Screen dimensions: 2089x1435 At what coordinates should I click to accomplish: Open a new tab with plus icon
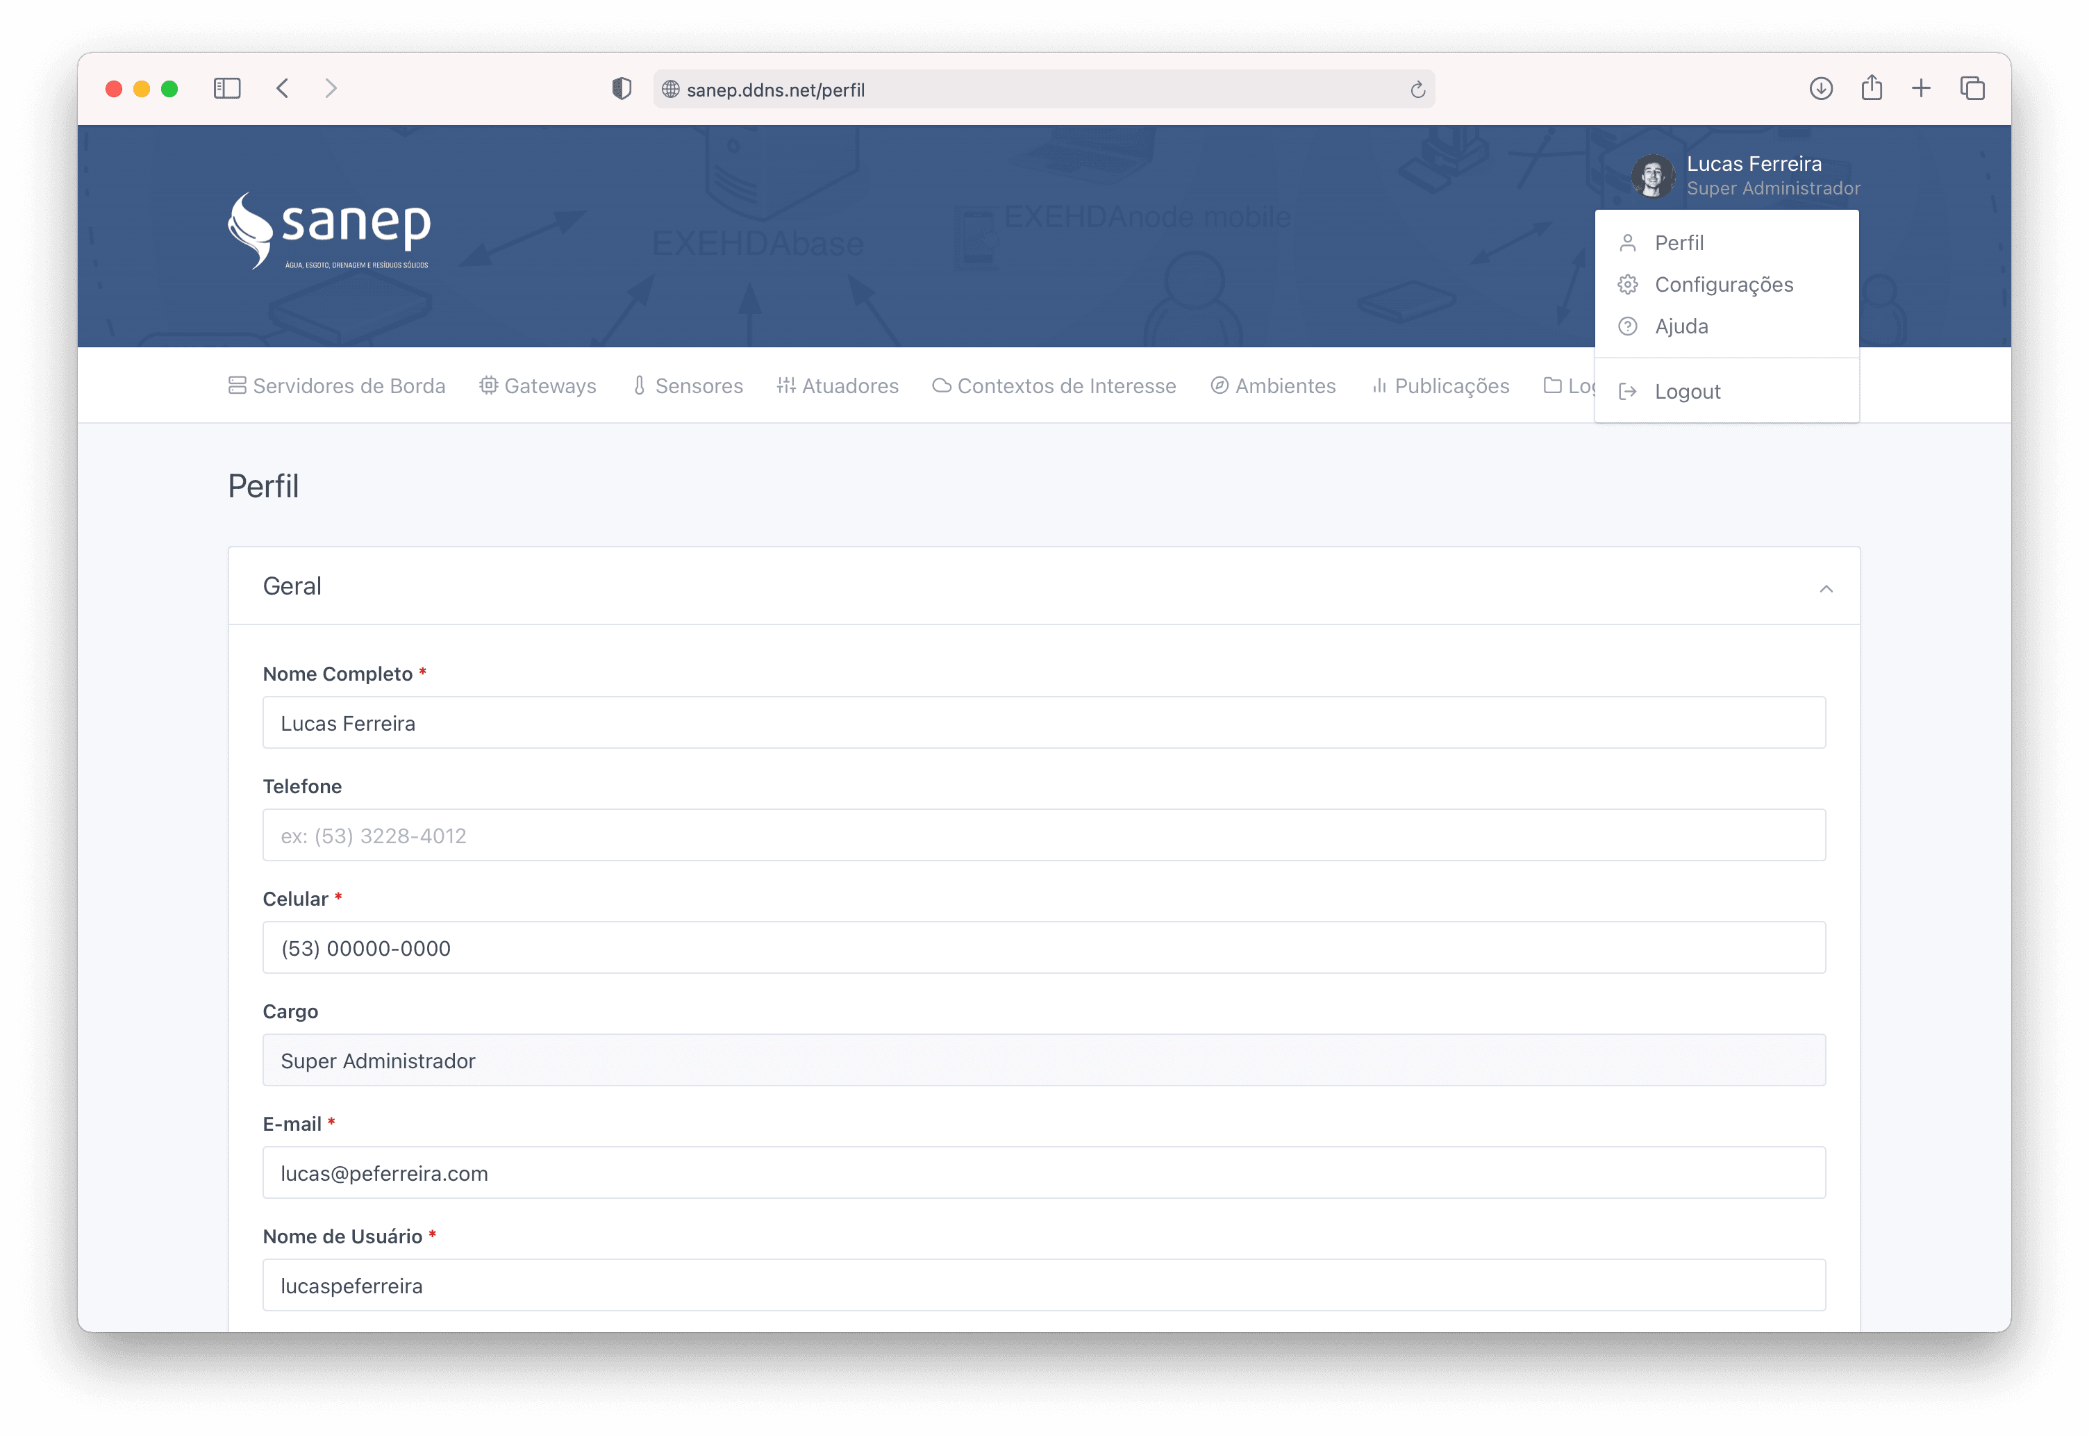click(1921, 88)
